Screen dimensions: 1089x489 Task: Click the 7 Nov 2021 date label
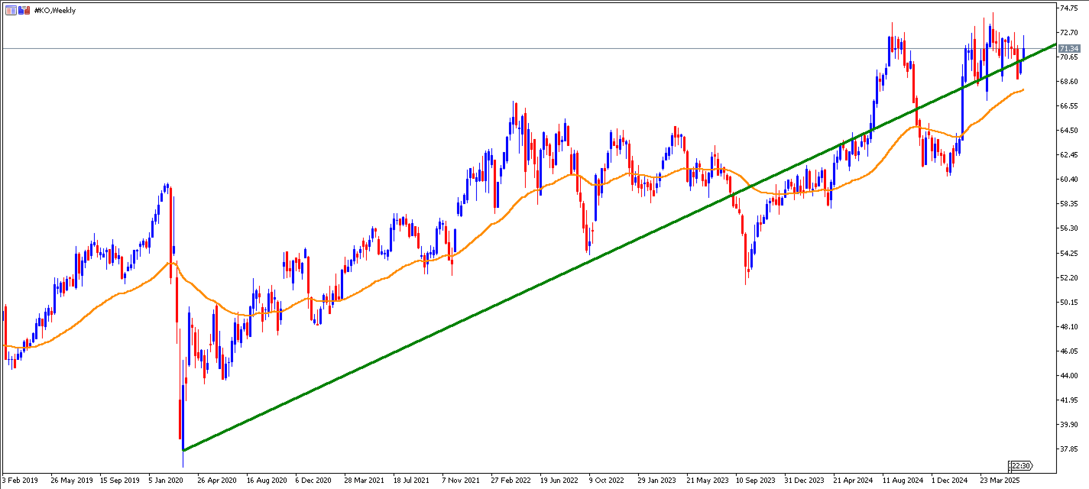tap(461, 481)
